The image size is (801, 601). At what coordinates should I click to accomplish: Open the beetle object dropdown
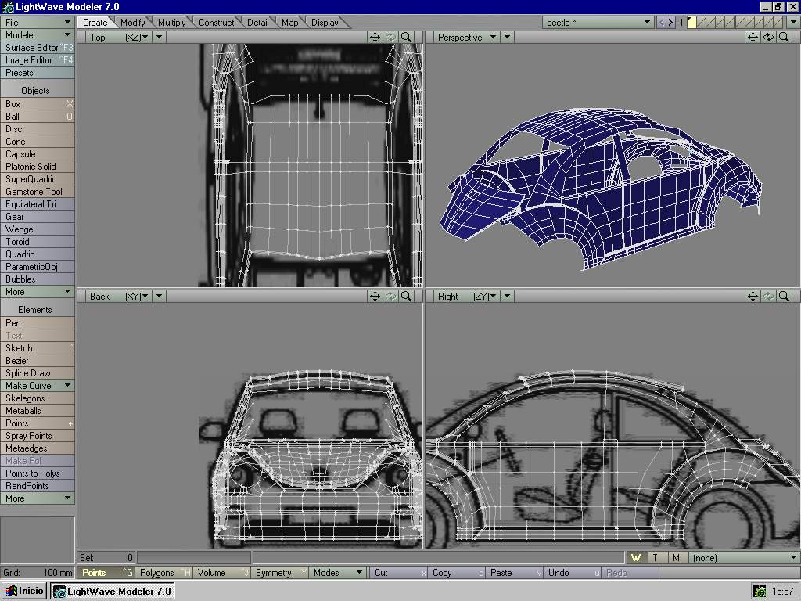click(598, 23)
